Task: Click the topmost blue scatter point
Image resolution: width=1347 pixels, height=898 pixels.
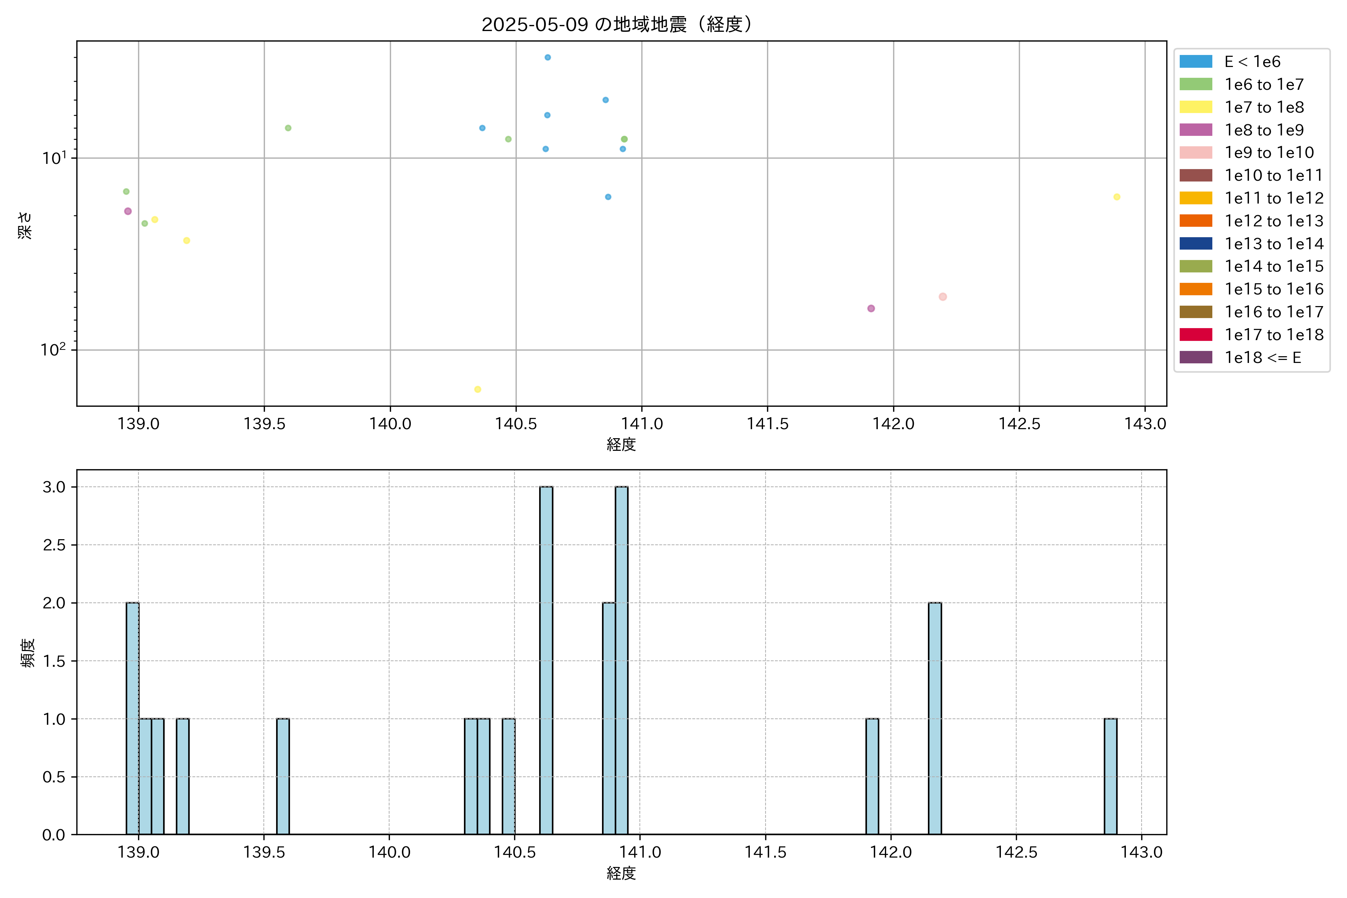Action: (547, 57)
